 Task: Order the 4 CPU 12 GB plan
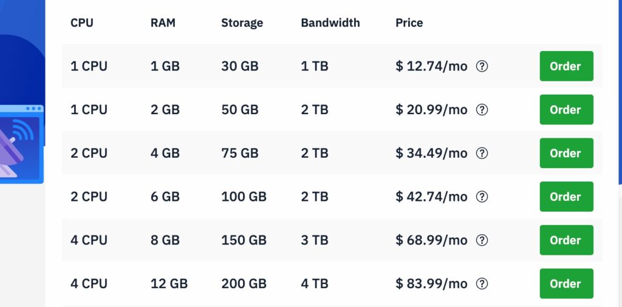point(566,283)
